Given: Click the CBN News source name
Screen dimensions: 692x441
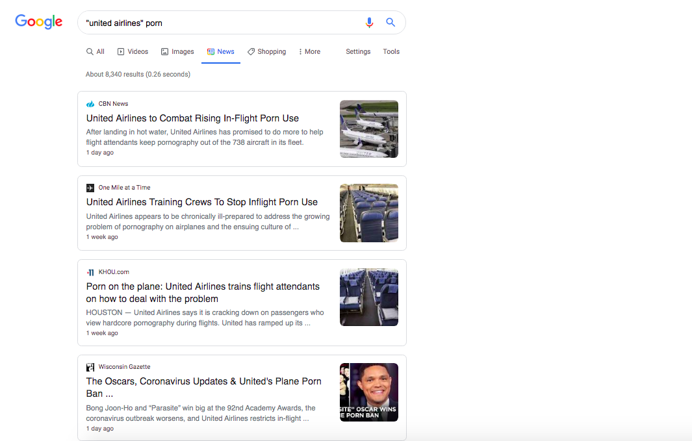Looking at the screenshot, I should click(113, 104).
